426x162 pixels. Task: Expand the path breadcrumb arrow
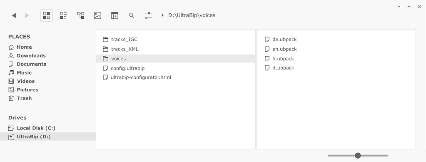[162, 15]
